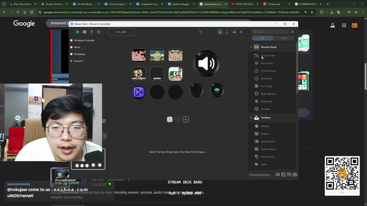Open N3_232B device selector
This screenshot has width=367, height=206.
tap(121, 32)
